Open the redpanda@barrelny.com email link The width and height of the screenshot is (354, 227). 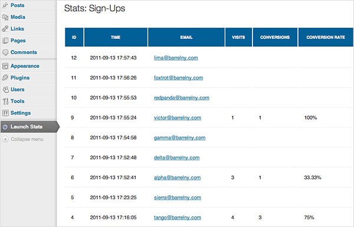(x=182, y=98)
